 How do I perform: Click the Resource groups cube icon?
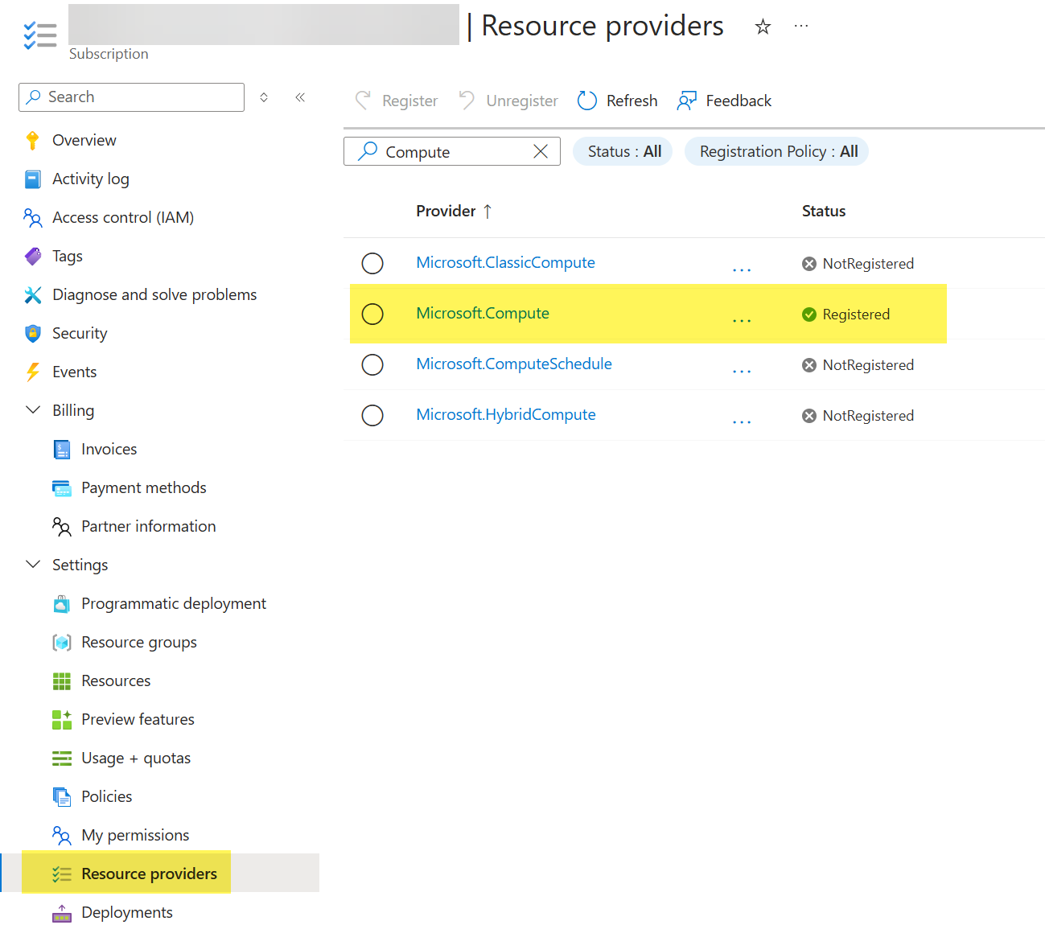click(x=62, y=643)
